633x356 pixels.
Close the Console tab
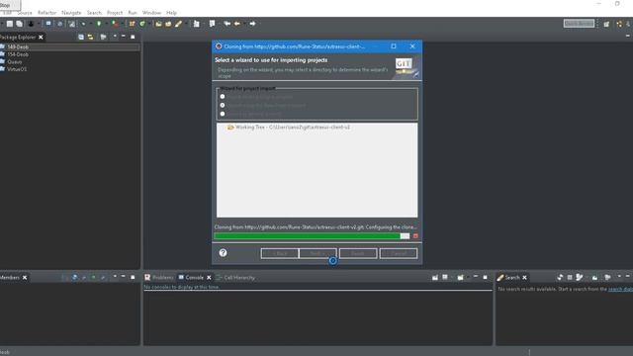pos(209,278)
